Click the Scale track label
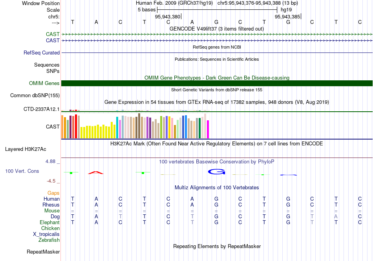The width and height of the screenshot is (373, 261). tap(53, 10)
